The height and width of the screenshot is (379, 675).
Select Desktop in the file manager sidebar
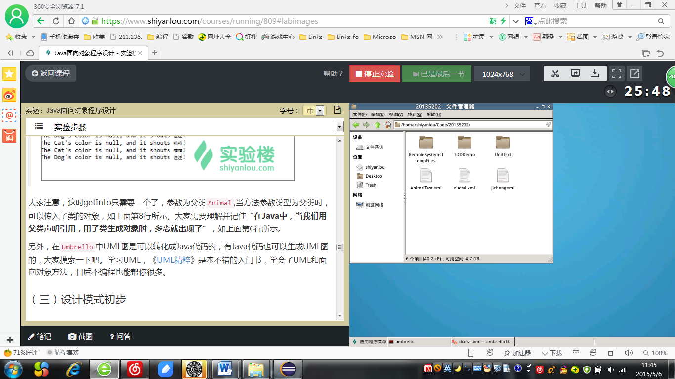coord(369,176)
